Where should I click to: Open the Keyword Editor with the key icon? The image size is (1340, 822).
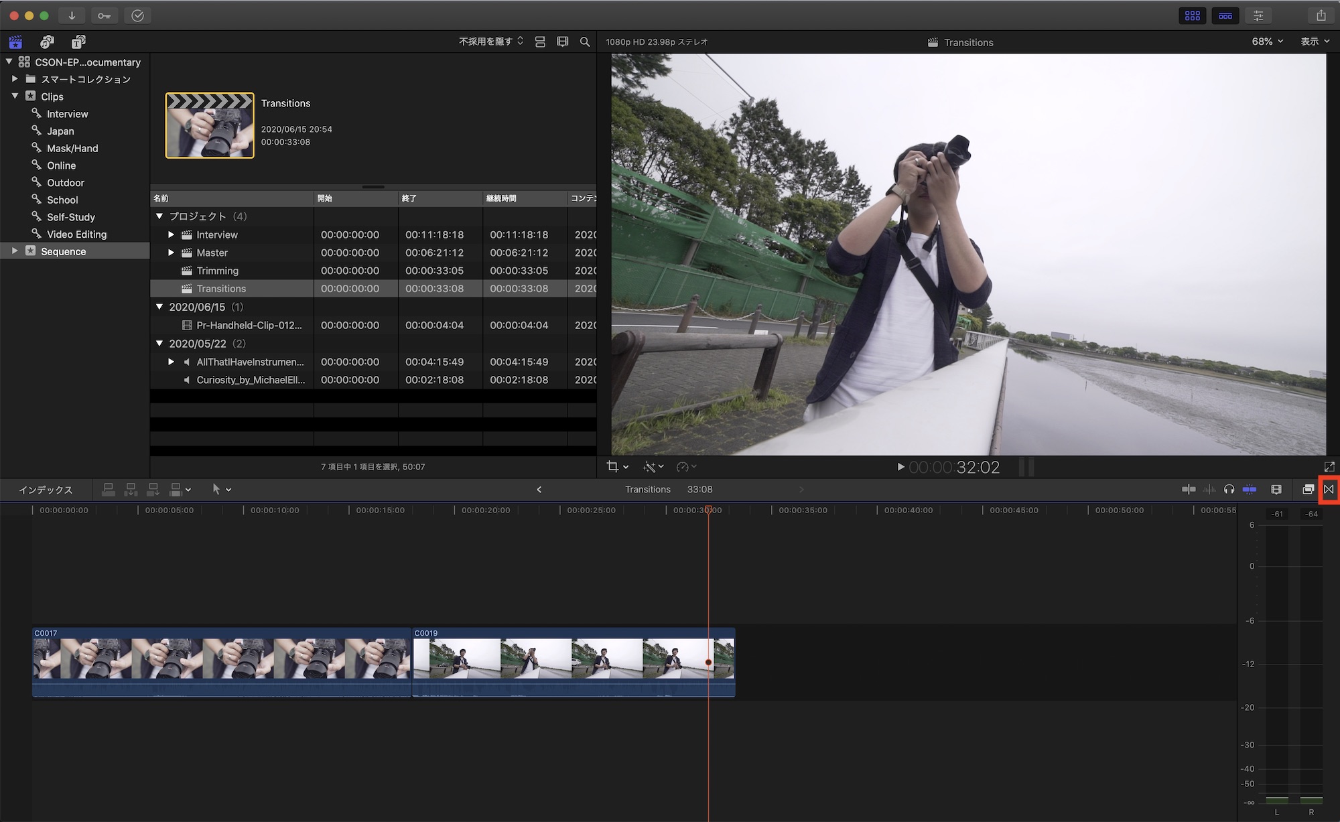(x=105, y=15)
